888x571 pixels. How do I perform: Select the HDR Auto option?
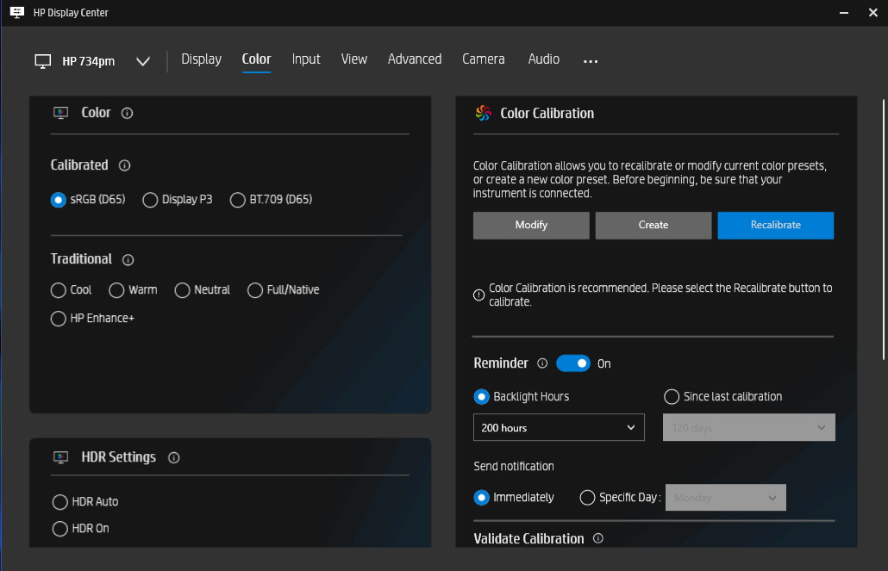click(x=85, y=502)
